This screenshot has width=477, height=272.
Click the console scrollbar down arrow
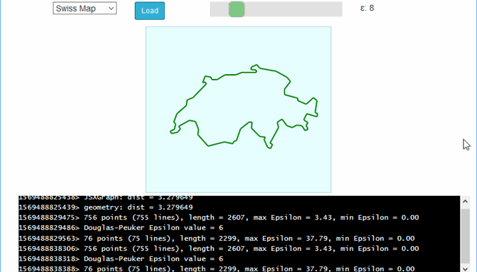click(x=465, y=267)
